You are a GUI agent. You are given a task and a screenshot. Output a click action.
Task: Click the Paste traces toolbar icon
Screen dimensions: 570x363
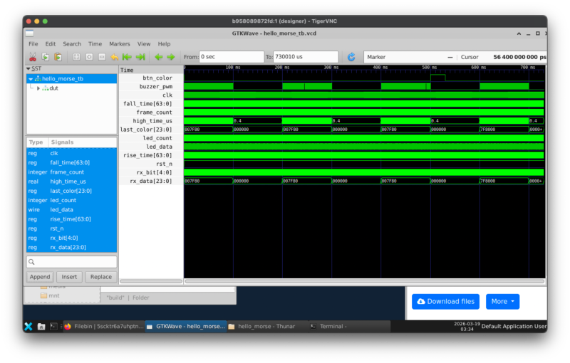[58, 57]
